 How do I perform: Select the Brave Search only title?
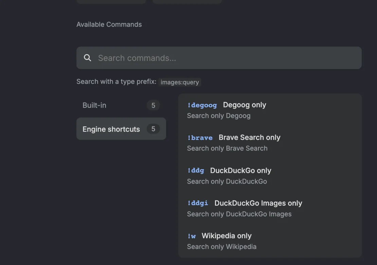tap(249, 137)
